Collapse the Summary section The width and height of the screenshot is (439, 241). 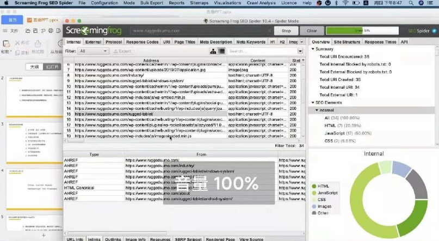[x=313, y=49]
